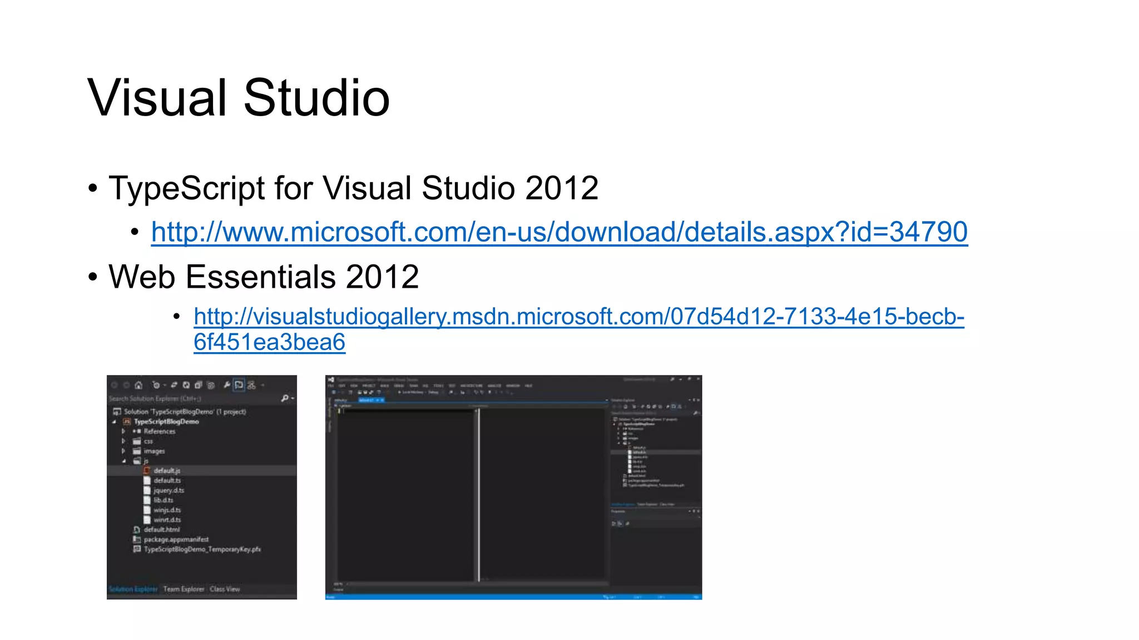This screenshot has width=1139, height=640.
Task: Select winrt.d.ts file
Action: pos(167,520)
